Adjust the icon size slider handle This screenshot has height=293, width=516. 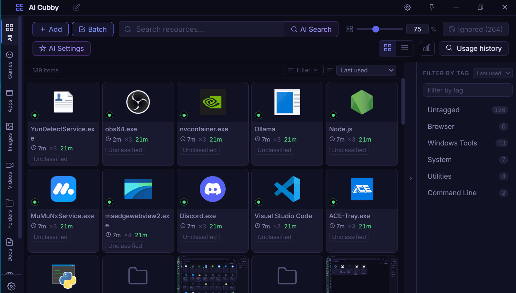[376, 29]
